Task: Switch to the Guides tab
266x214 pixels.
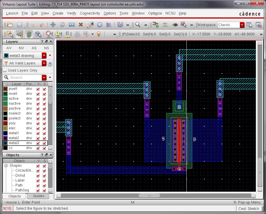Action: pyautogui.click(x=39, y=196)
